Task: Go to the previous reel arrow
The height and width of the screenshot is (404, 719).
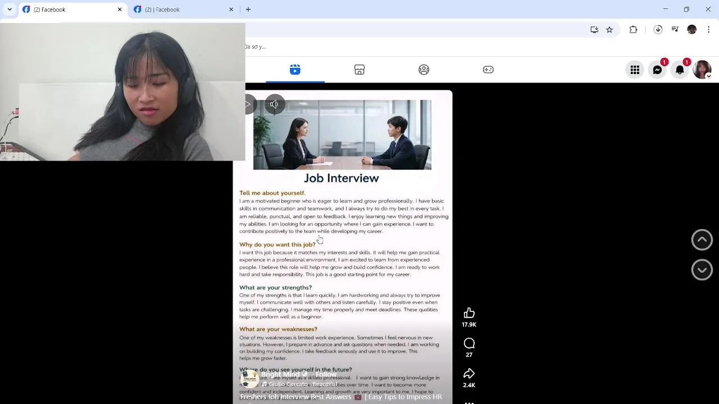Action: [x=702, y=240]
